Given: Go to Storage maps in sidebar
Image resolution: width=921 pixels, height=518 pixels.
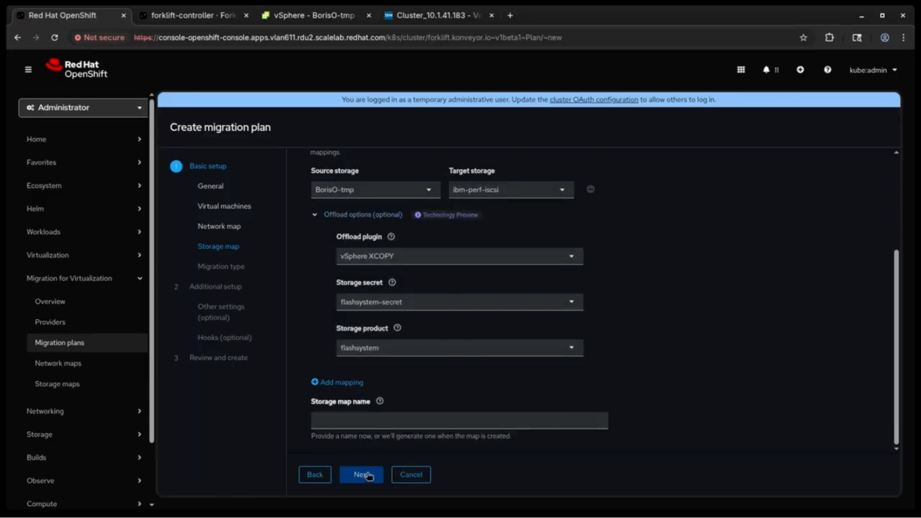Looking at the screenshot, I should (x=57, y=384).
